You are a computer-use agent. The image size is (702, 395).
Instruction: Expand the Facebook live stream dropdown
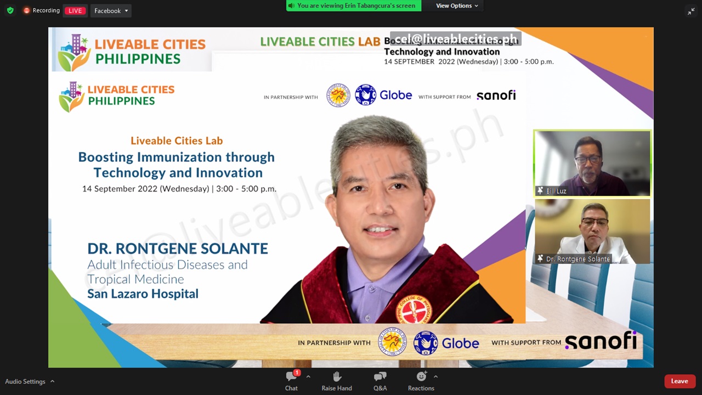[126, 11]
